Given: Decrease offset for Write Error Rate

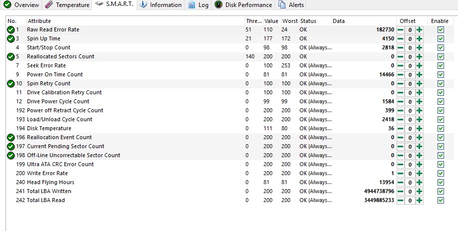Looking at the screenshot, I should 401,174.
